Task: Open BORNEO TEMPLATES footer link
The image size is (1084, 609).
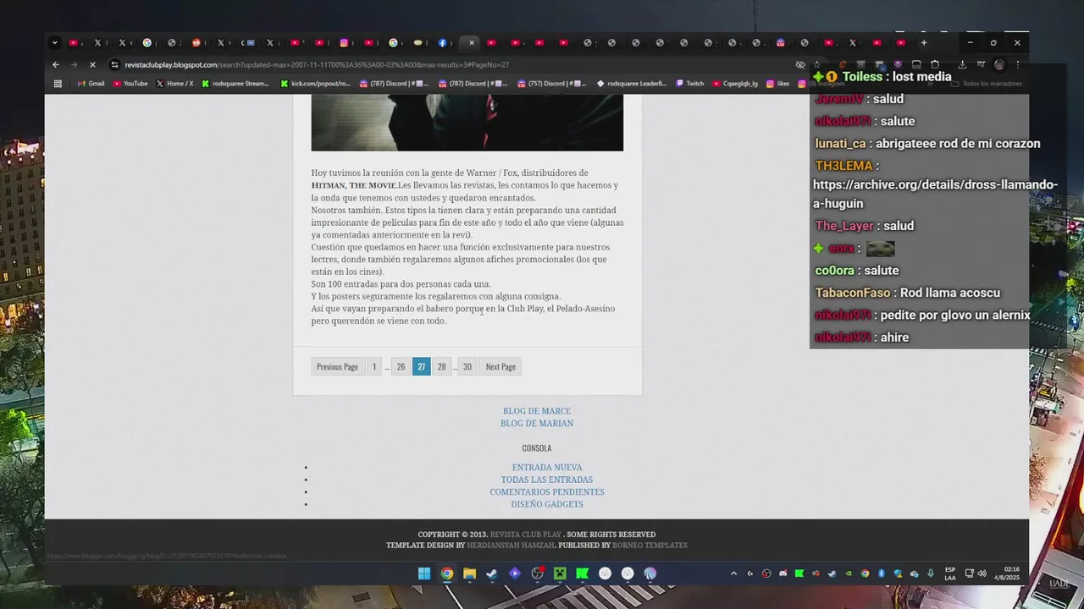Action: pos(650,546)
